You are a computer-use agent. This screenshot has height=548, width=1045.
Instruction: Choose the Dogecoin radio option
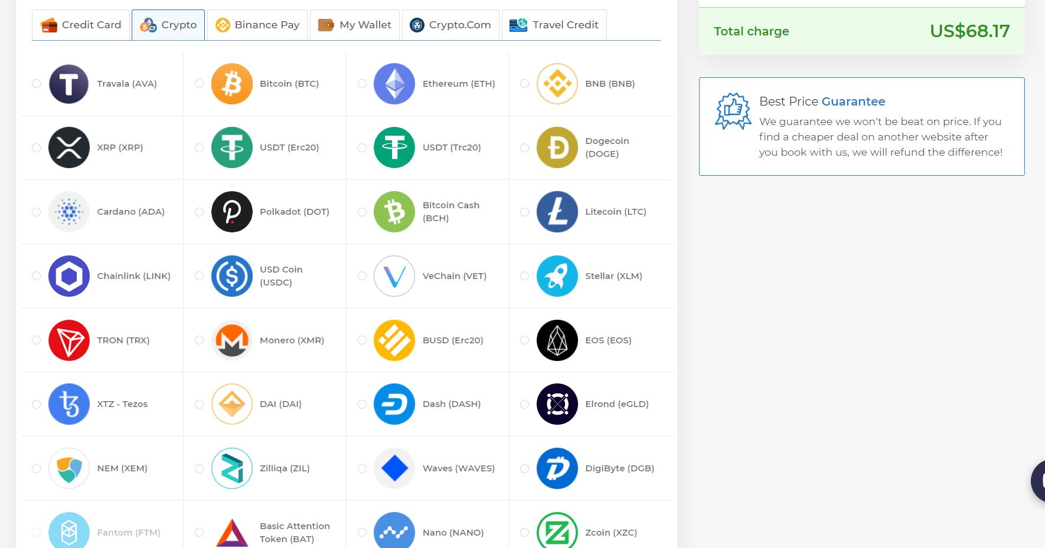pos(524,147)
